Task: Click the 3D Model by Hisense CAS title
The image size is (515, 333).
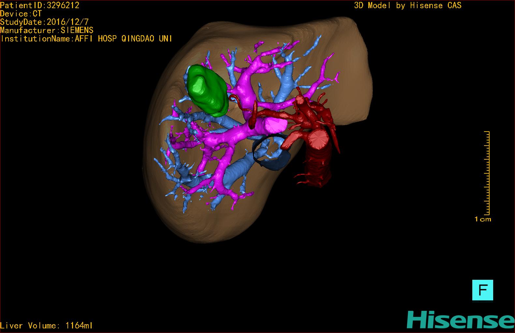Action: click(x=408, y=6)
